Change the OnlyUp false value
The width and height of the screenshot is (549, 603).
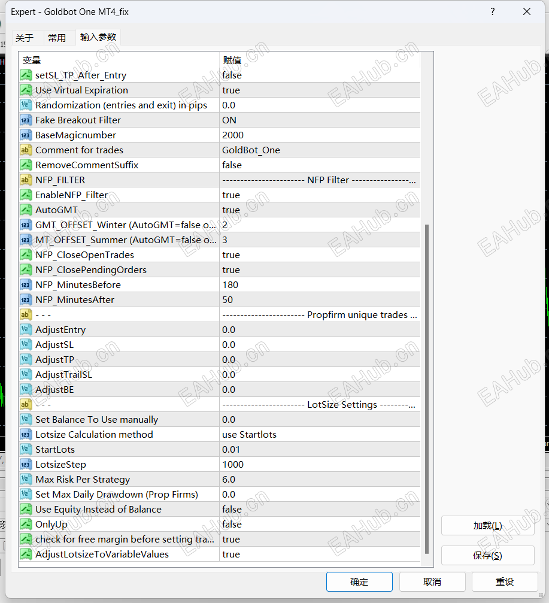click(320, 525)
